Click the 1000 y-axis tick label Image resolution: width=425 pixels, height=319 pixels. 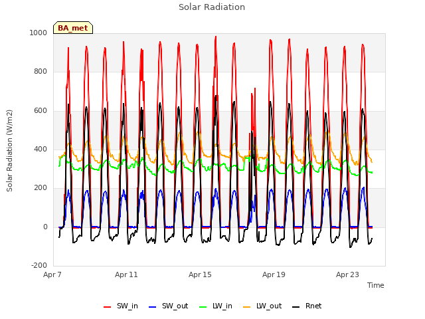(x=39, y=33)
